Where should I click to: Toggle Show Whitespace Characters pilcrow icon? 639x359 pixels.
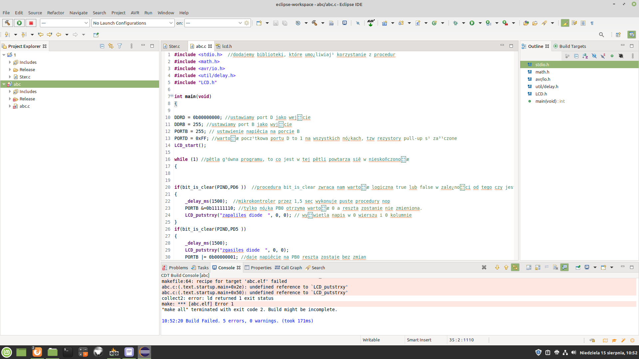592,23
